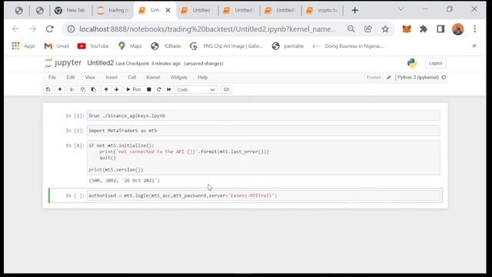Reload the page
This screenshot has height=277, width=492.
coord(49,29)
